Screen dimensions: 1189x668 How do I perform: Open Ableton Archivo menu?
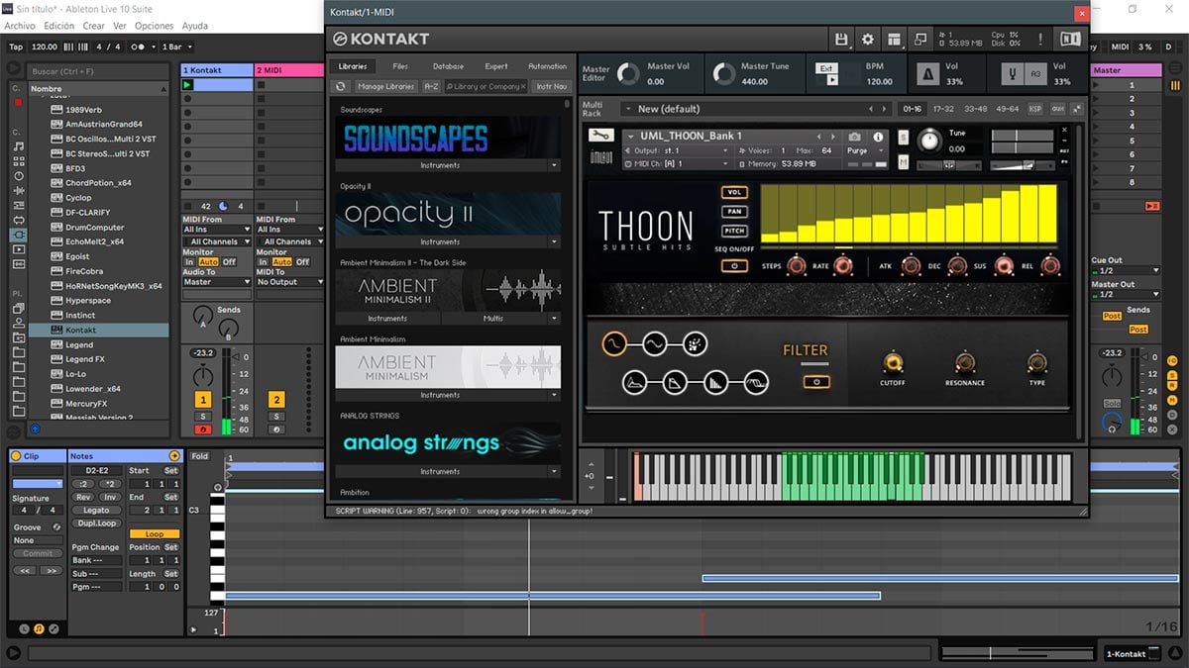click(20, 26)
